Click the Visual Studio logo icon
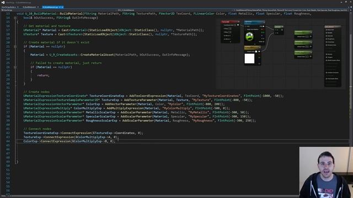This screenshot has width=353, height=198. pyautogui.click(x=3, y=2)
